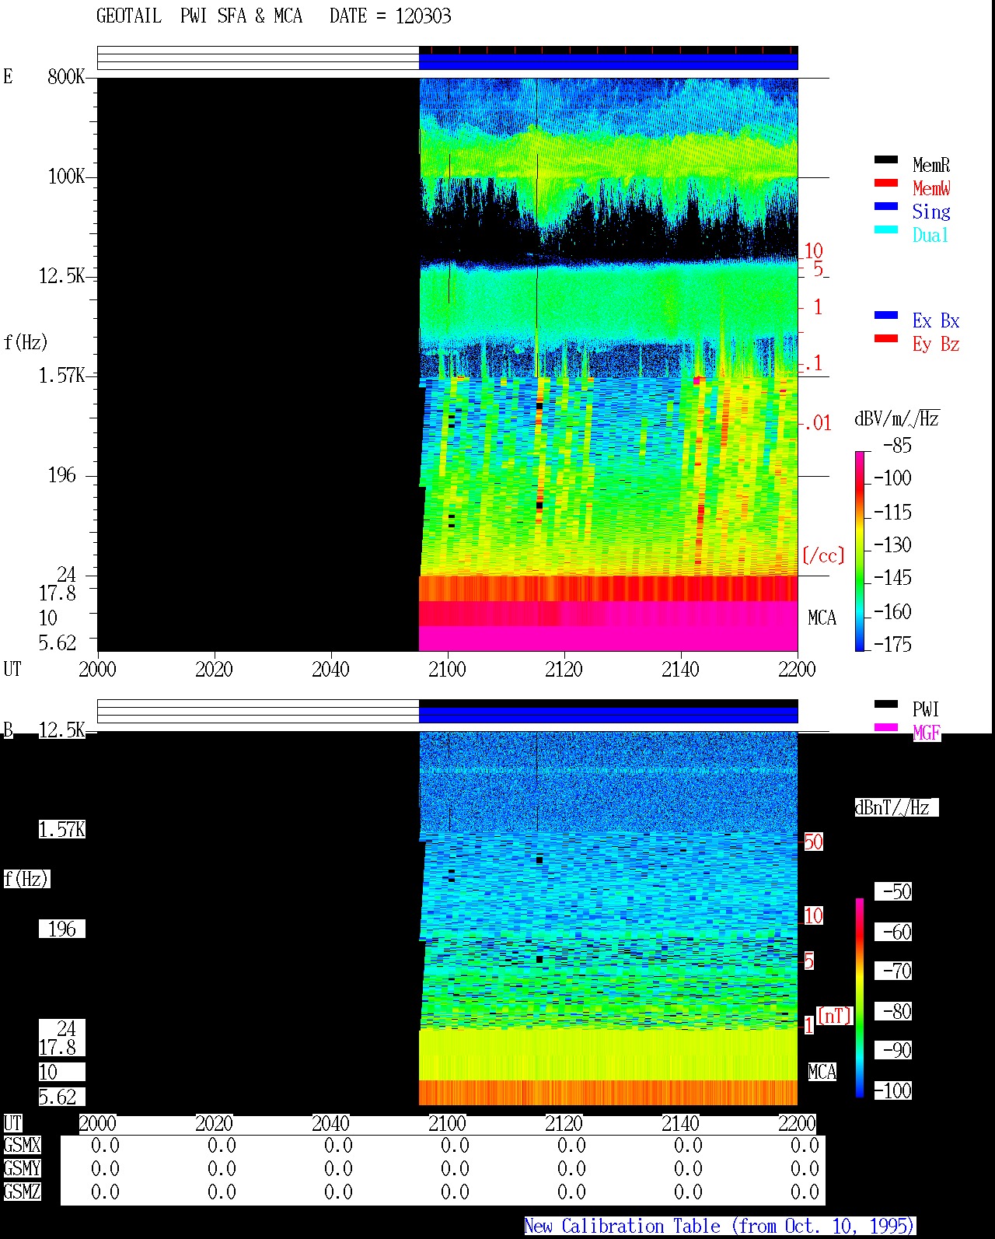Click the black PWI legend swatch
This screenshot has height=1239, width=995.
tap(886, 704)
